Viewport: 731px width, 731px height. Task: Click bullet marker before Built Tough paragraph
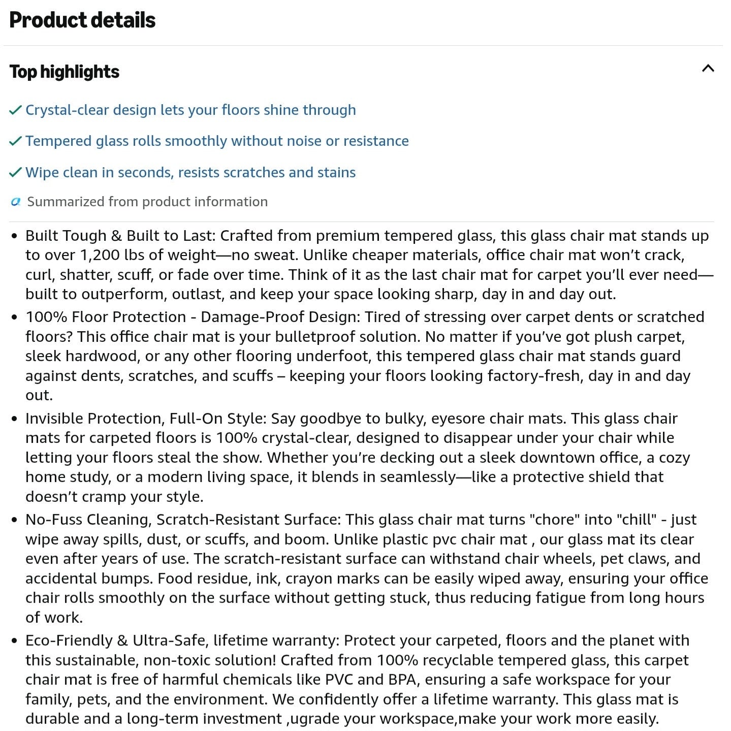coord(15,236)
